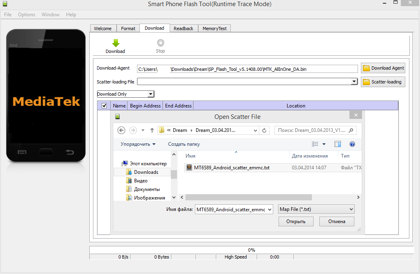Switch to the Welcome tab
The image size is (420, 274).
click(x=103, y=28)
